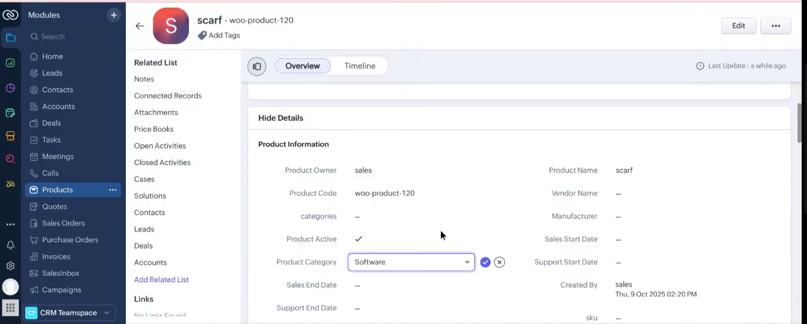The width and height of the screenshot is (807, 324).
Task: Click the sidebar Search field
Action: coord(72,37)
